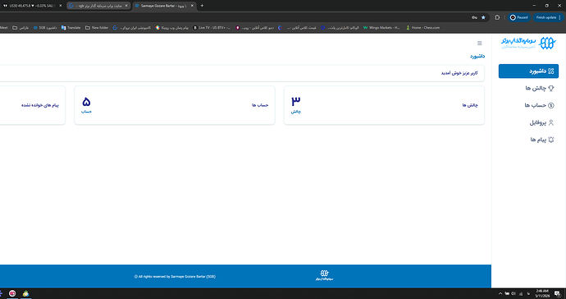This screenshot has height=299, width=566.
Task: Open the SGB داشبورد bookmark
Action: (45, 28)
